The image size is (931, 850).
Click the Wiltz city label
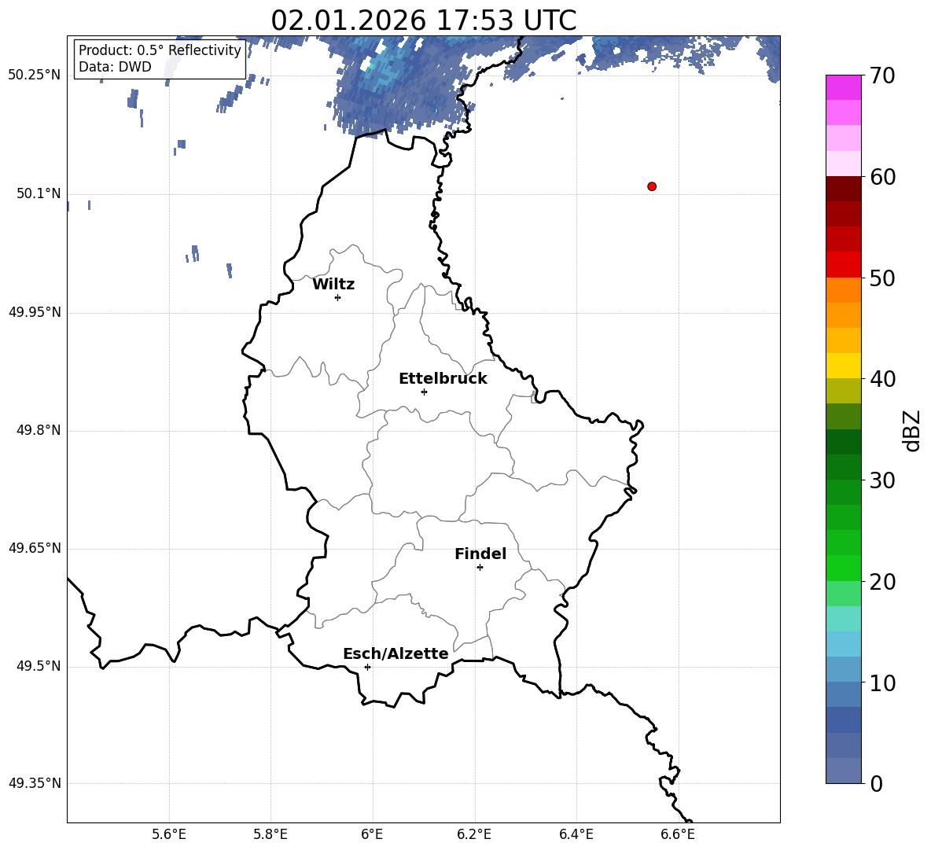click(x=333, y=285)
